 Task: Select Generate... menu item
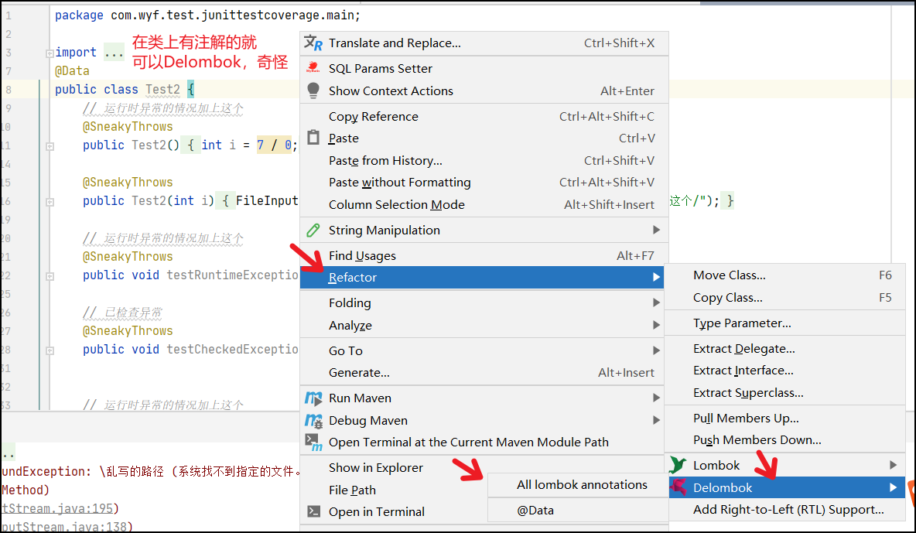coord(482,373)
